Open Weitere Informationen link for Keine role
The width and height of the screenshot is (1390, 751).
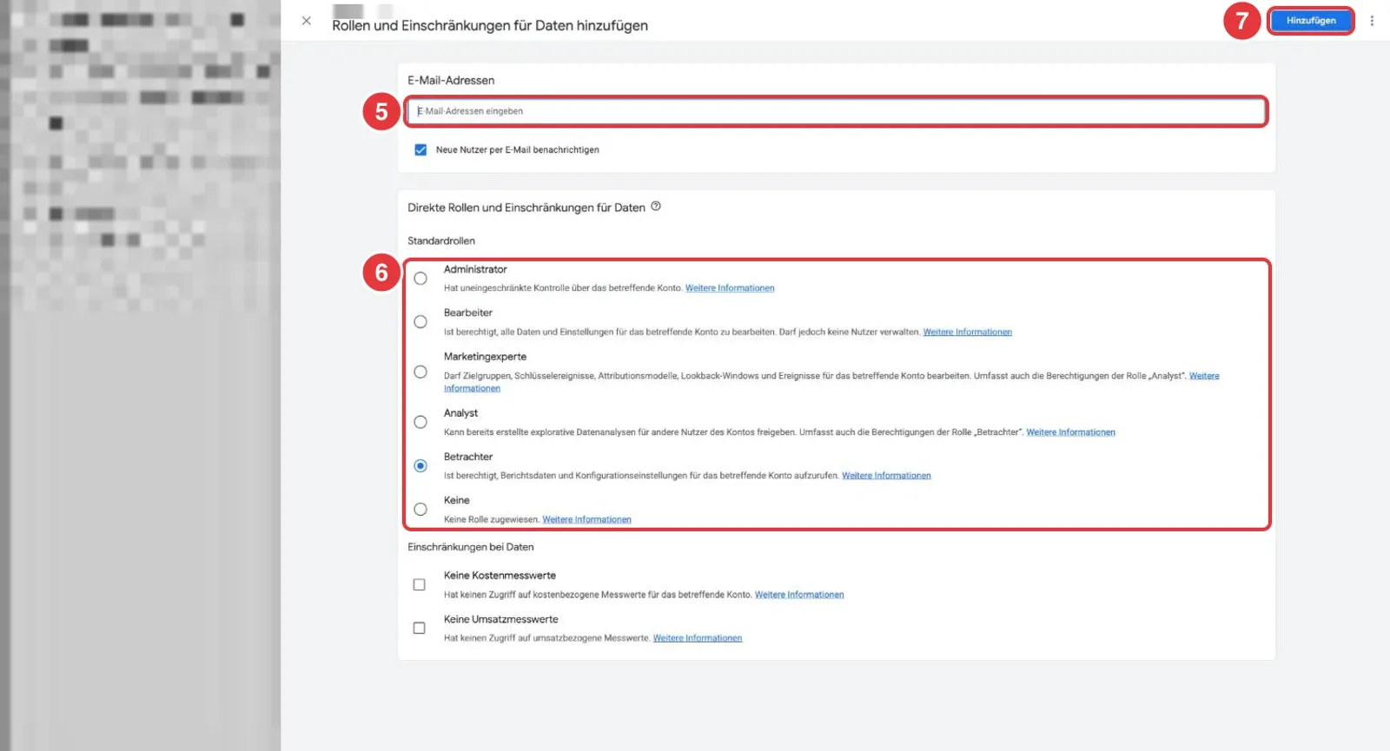587,519
